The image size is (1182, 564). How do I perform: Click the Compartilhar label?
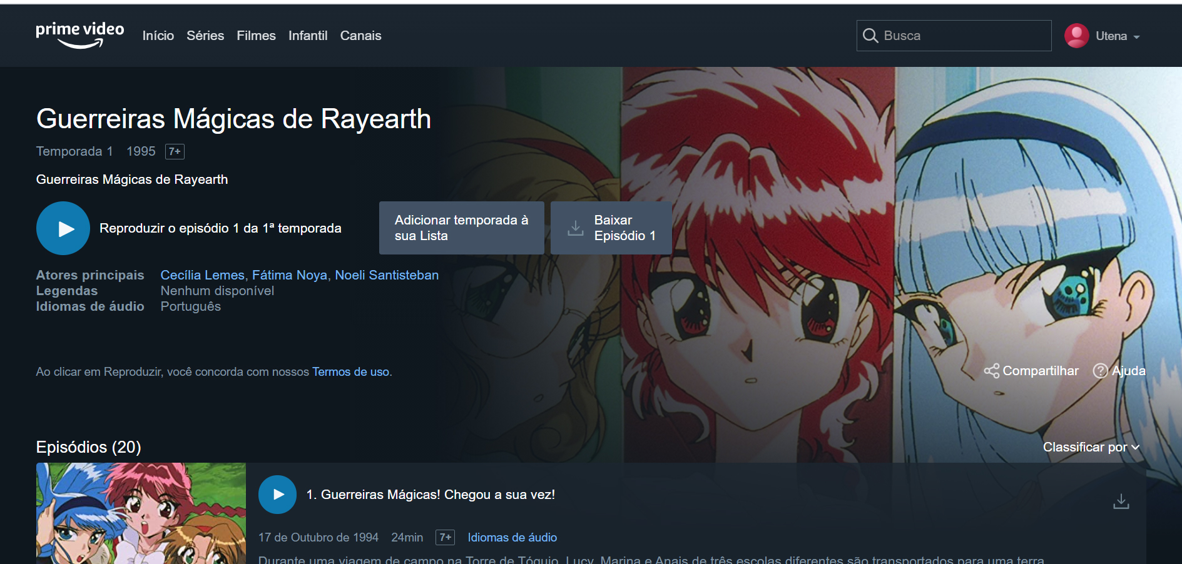1041,371
